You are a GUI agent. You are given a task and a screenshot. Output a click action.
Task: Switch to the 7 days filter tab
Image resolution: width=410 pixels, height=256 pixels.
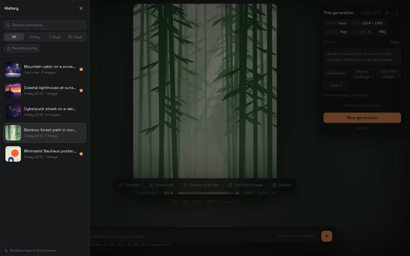click(55, 37)
